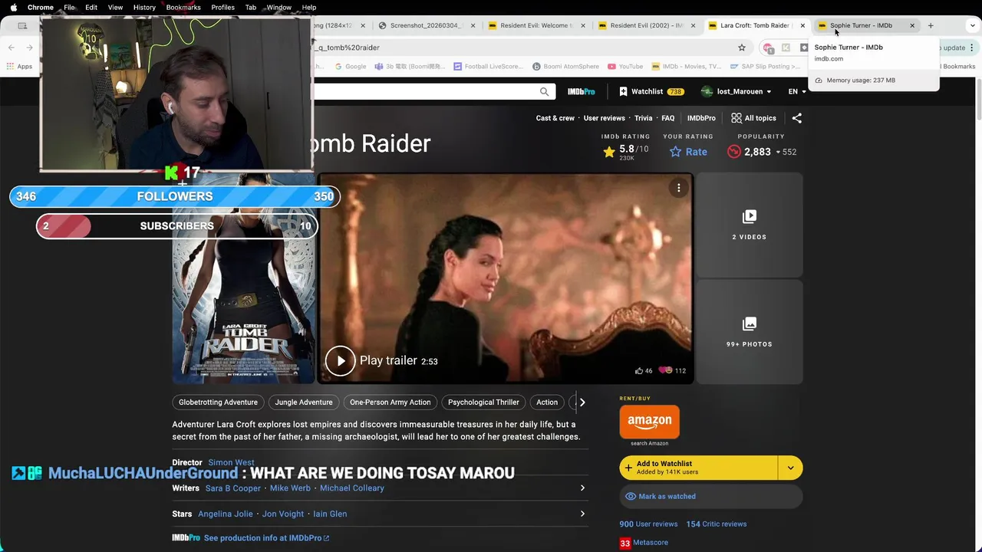Open the FAQ link
Image resolution: width=982 pixels, height=552 pixels.
coord(667,118)
